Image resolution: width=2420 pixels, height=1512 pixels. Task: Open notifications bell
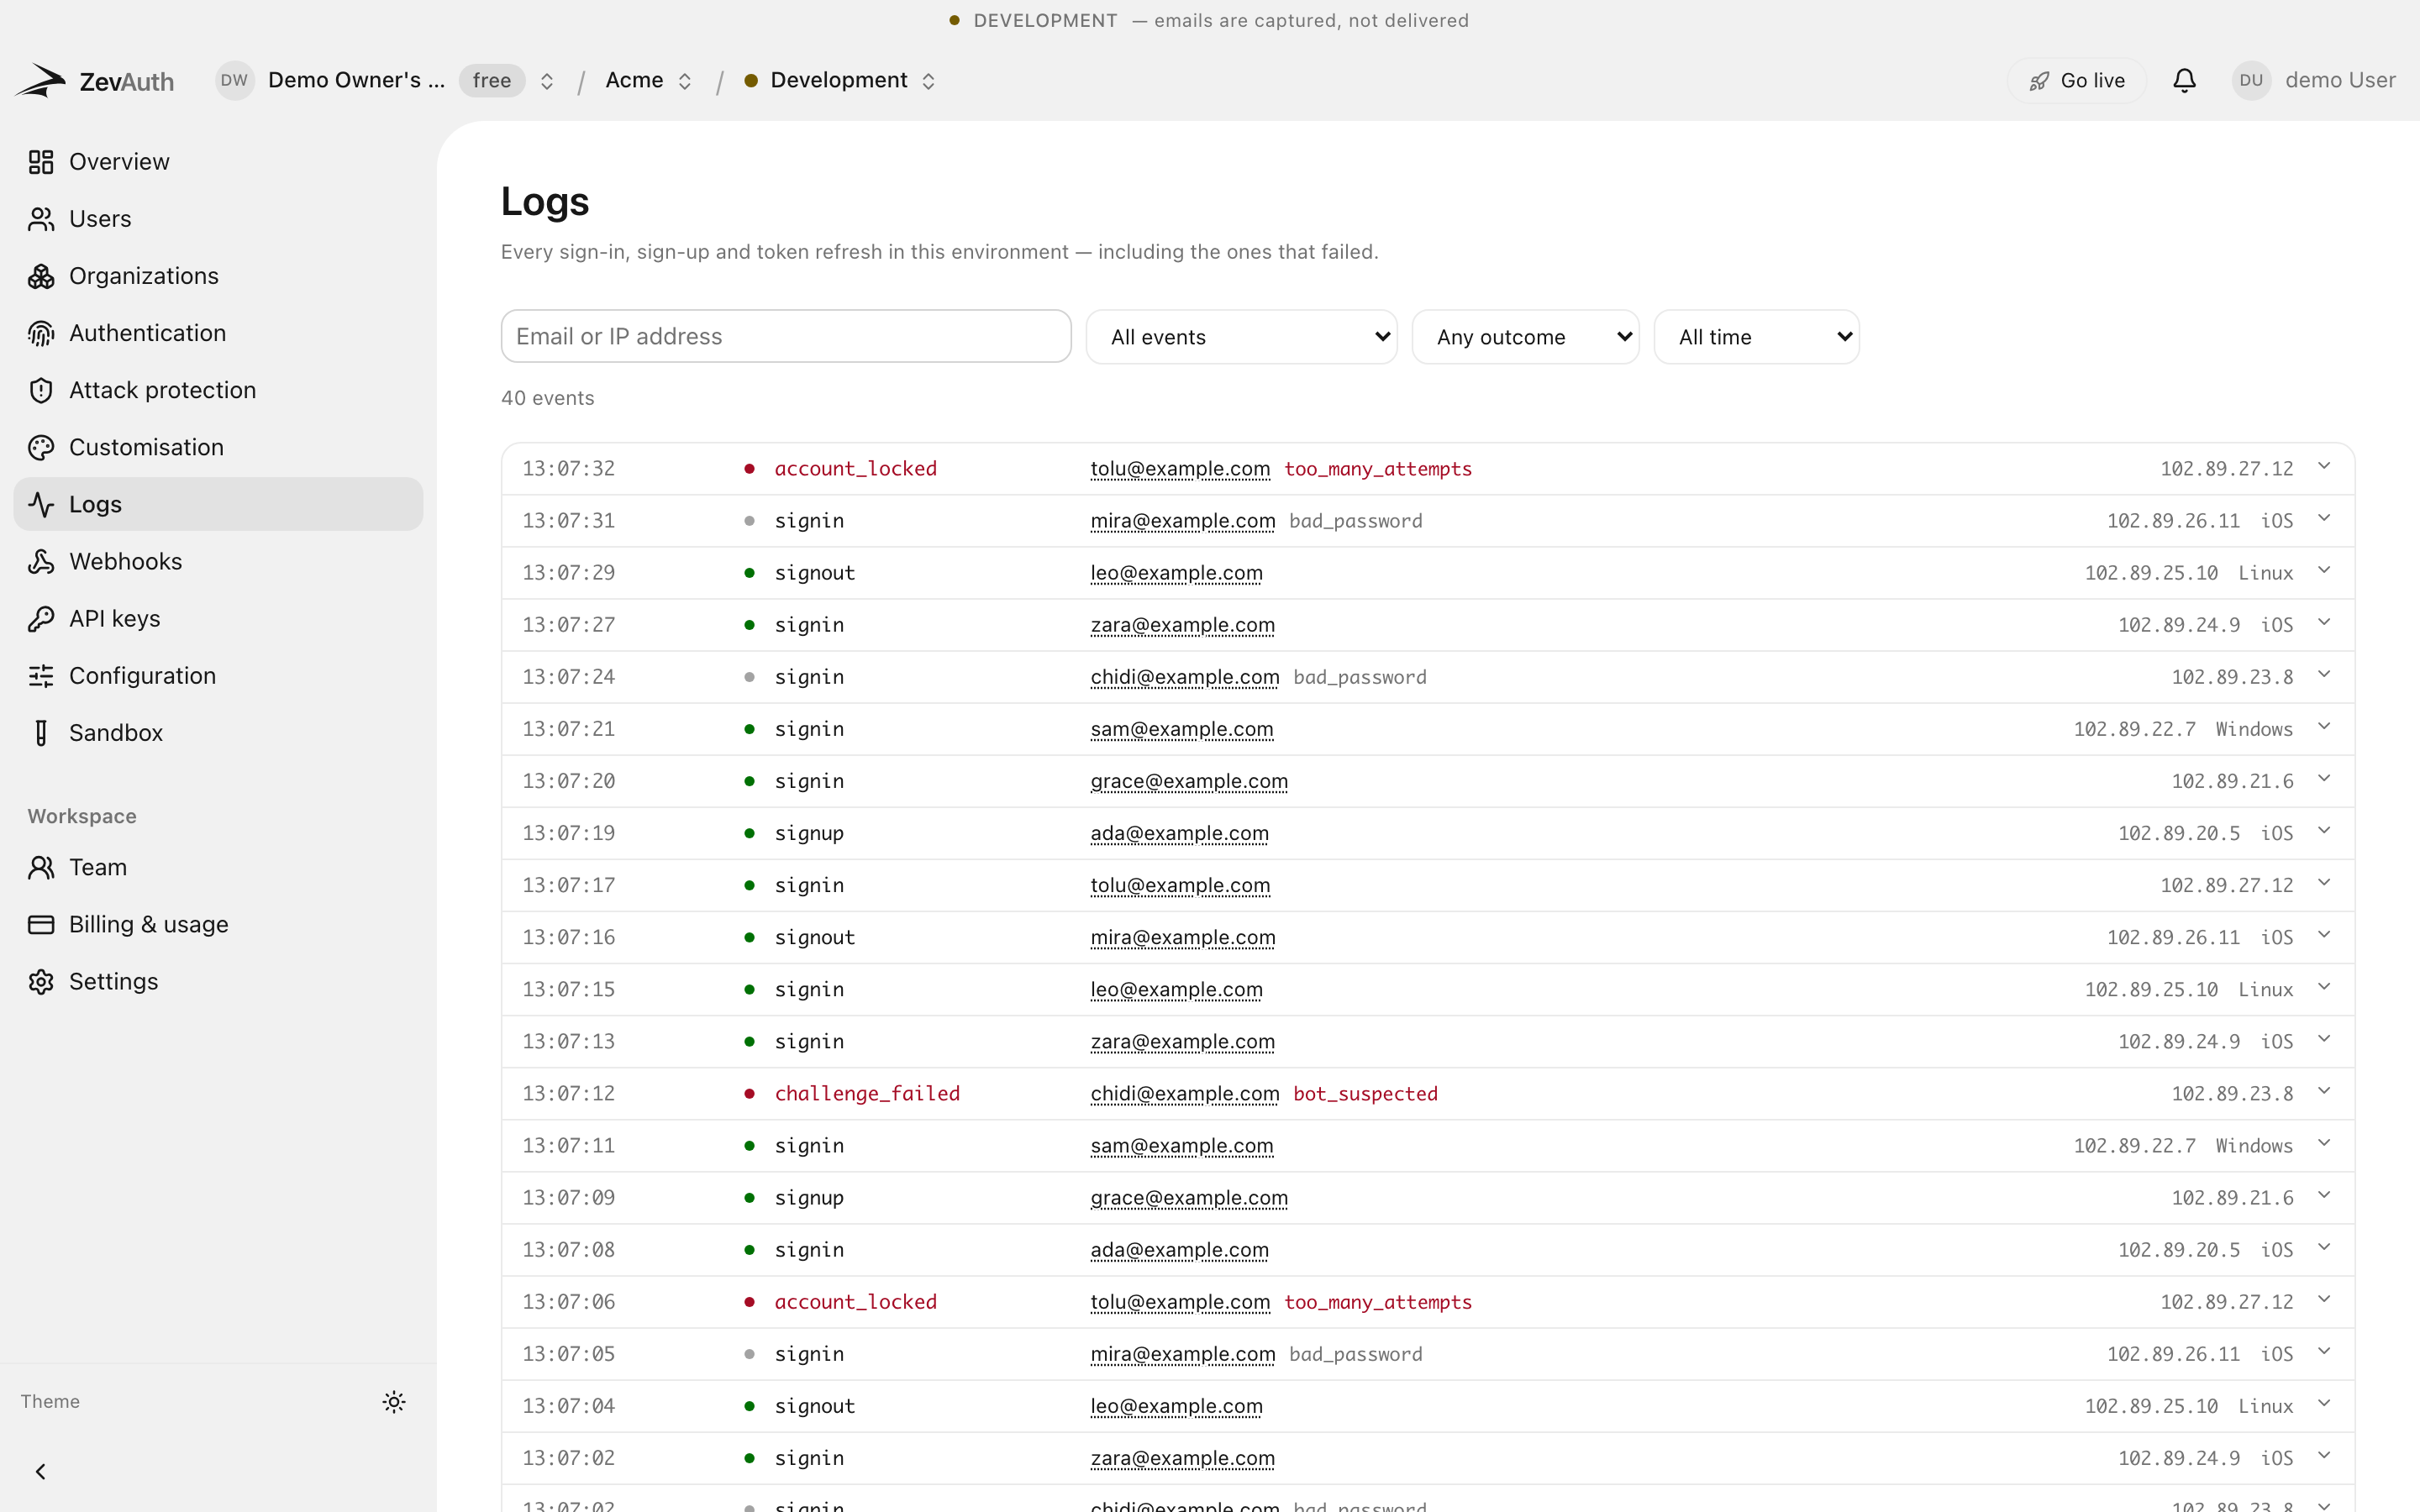click(x=2184, y=80)
